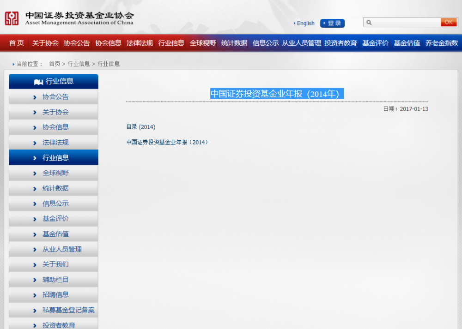Open 信息公示 in the top navigation bar
The width and height of the screenshot is (462, 329).
tap(266, 43)
